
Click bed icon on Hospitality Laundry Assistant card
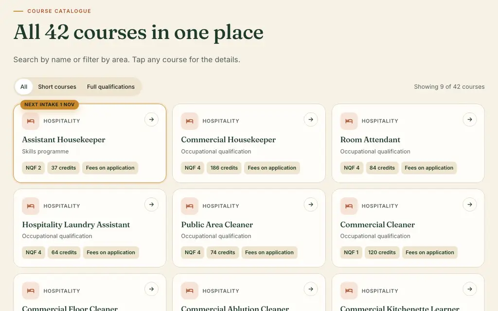pyautogui.click(x=31, y=206)
